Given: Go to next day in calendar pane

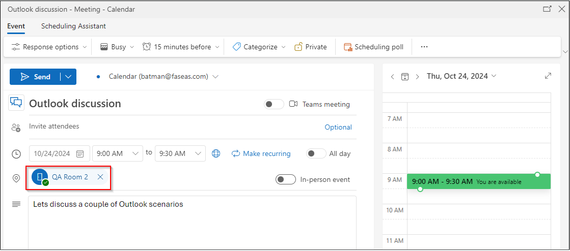Looking at the screenshot, I should pyautogui.click(x=417, y=77).
